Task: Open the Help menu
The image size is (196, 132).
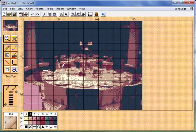Action: 82,9
